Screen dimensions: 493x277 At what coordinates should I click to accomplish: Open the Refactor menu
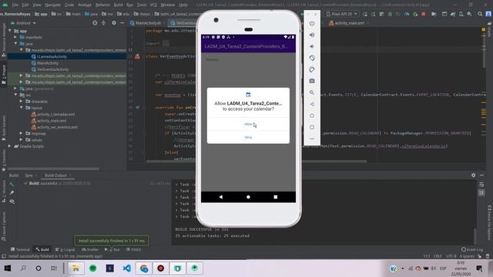coord(102,5)
